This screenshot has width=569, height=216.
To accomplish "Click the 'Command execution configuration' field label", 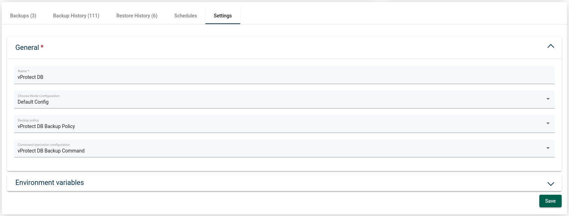I will tap(44, 145).
